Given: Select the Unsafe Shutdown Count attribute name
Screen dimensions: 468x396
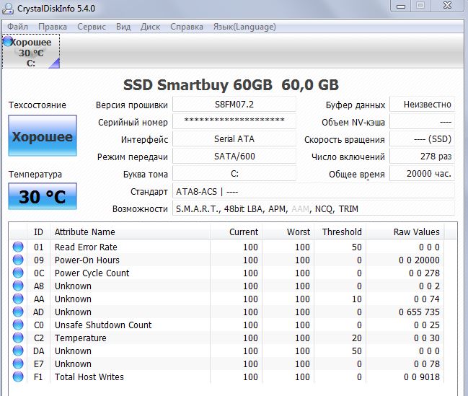Looking at the screenshot, I should click(x=103, y=325).
